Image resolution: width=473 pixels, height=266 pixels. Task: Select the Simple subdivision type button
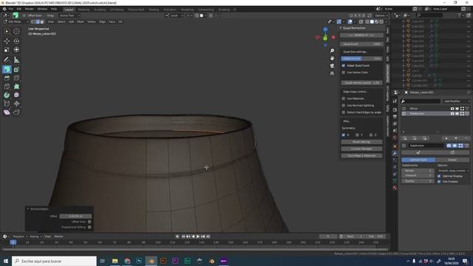coord(452,160)
